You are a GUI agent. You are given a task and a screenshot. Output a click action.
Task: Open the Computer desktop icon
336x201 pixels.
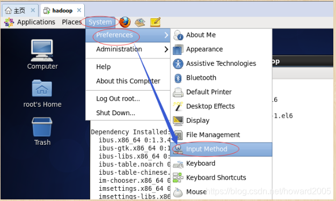42,50
